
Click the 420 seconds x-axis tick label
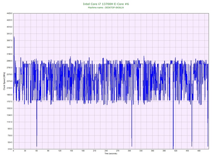(176, 151)
